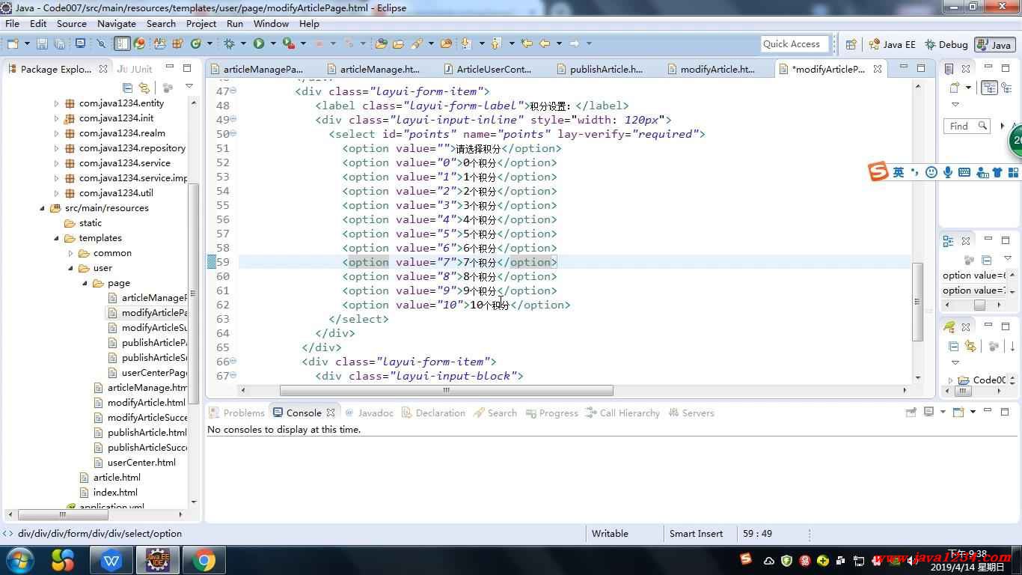The height and width of the screenshot is (575, 1022).
Task: Switch to publishArticle.html editor tab
Action: point(606,69)
